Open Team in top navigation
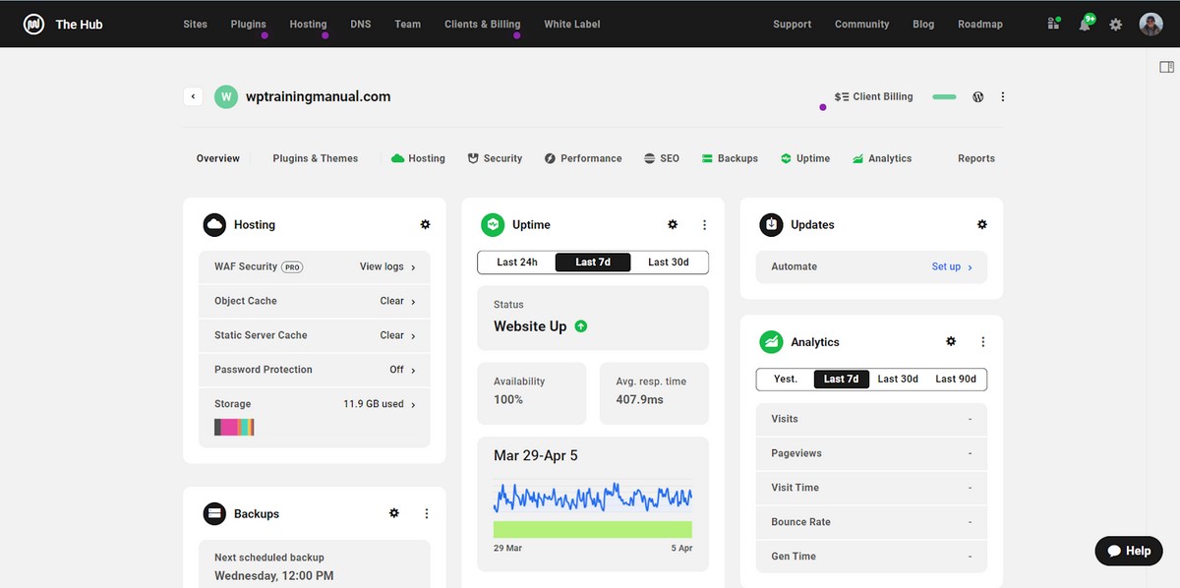Screen dimensions: 1180x588 (x=407, y=24)
